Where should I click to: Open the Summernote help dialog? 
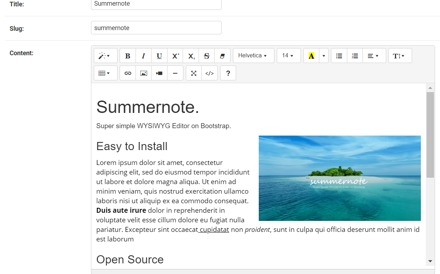tap(228, 73)
